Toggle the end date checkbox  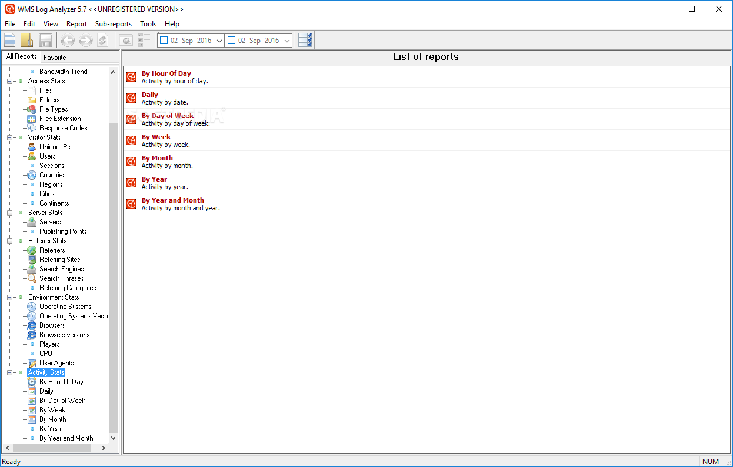coord(232,41)
